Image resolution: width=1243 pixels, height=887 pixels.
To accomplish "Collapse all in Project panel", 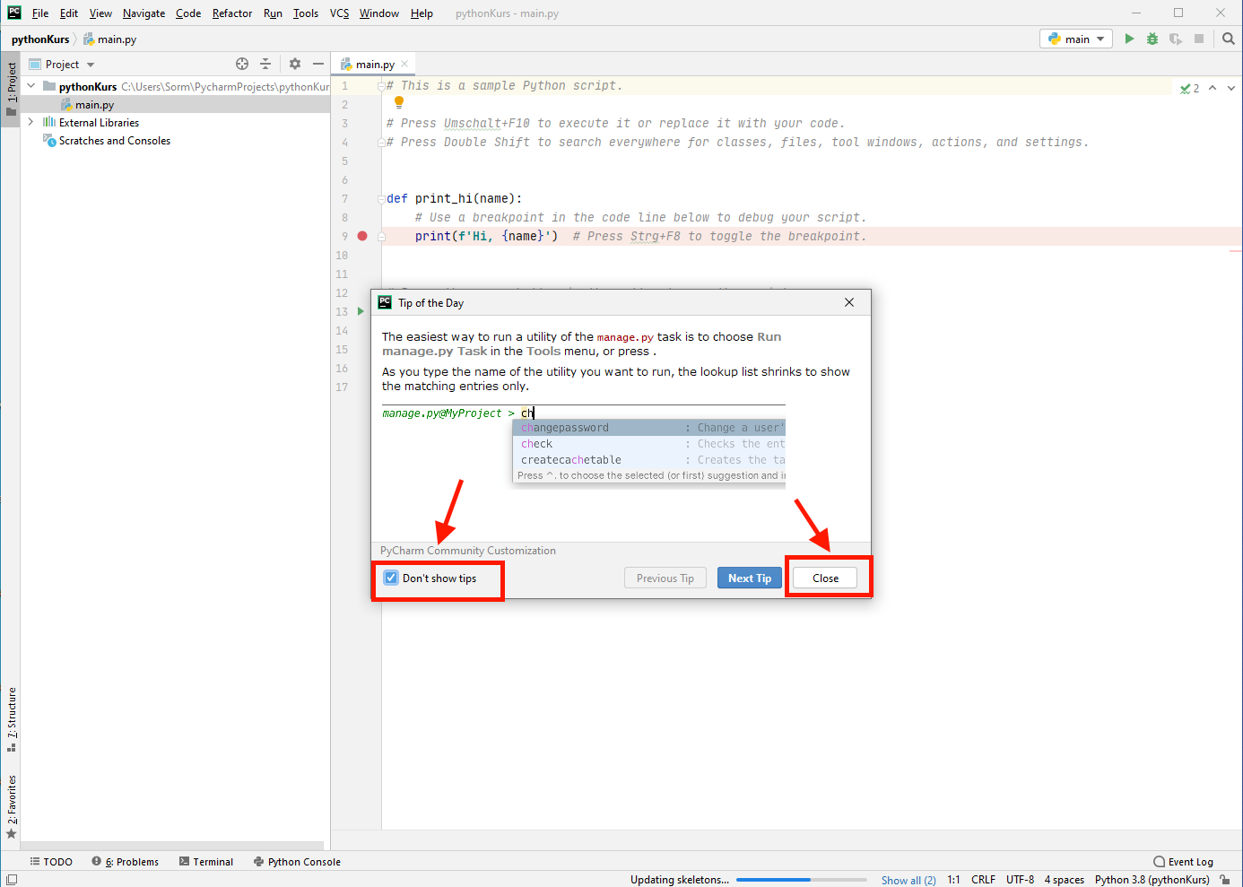I will pyautogui.click(x=265, y=64).
